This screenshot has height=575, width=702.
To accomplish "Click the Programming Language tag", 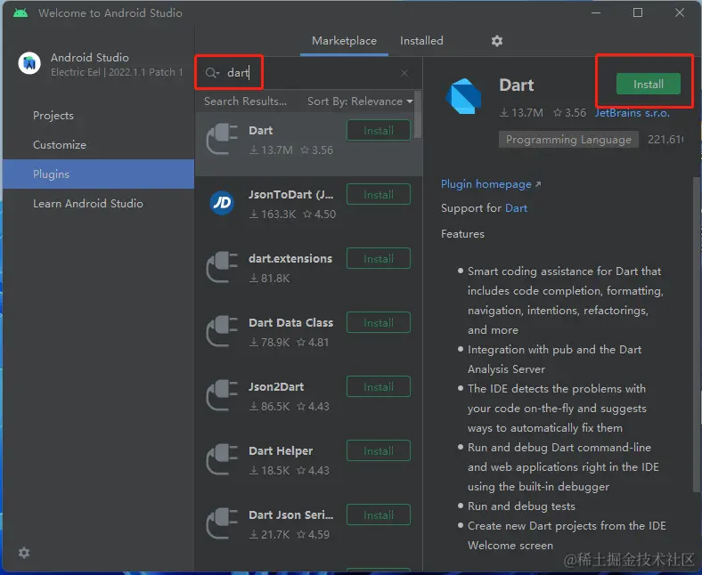I will (x=568, y=140).
